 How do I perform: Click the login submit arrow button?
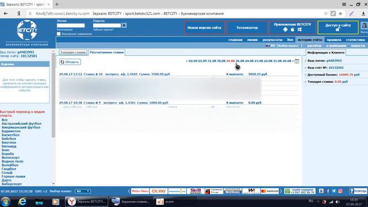(x=124, y=25)
